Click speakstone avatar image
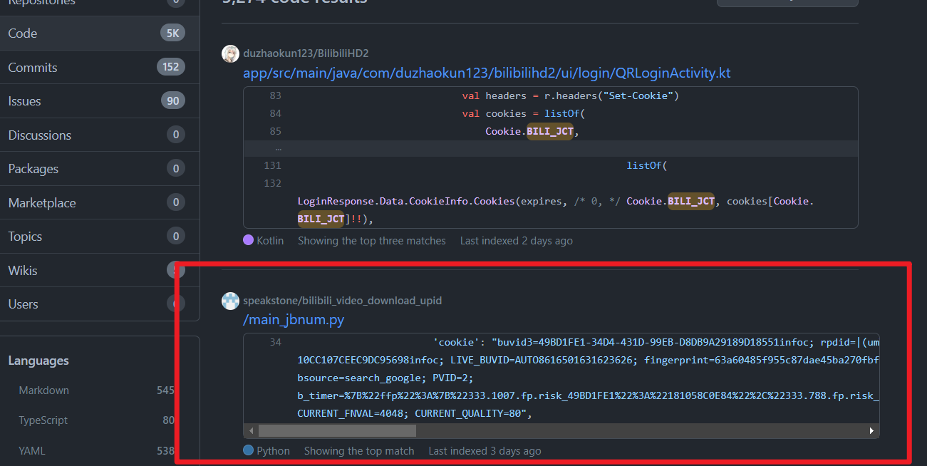Viewport: 927px width, 466px height. tap(230, 301)
